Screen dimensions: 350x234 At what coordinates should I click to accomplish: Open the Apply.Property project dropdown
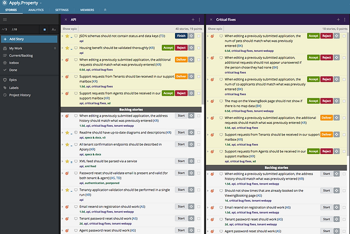(x=41, y=3)
